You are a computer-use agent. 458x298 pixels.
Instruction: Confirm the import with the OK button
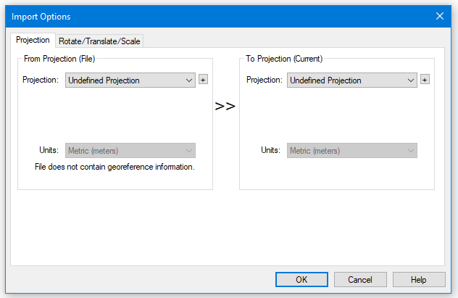tap(301, 280)
